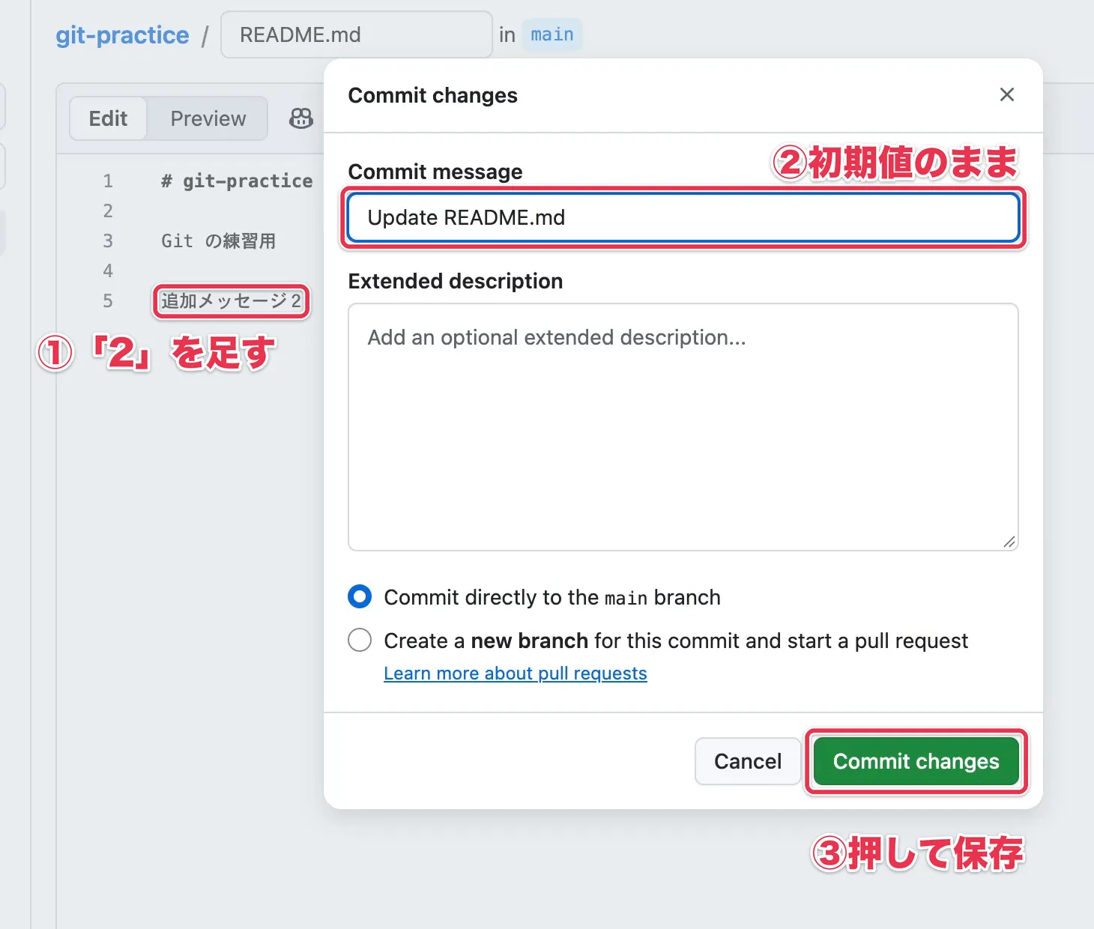
Task: Switch to the Preview tab
Action: (208, 118)
